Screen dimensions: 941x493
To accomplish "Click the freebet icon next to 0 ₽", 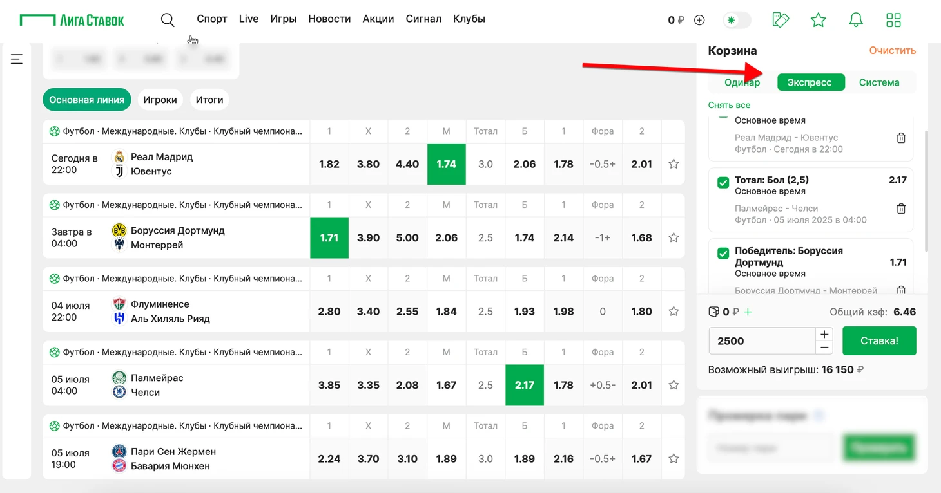I will (713, 312).
